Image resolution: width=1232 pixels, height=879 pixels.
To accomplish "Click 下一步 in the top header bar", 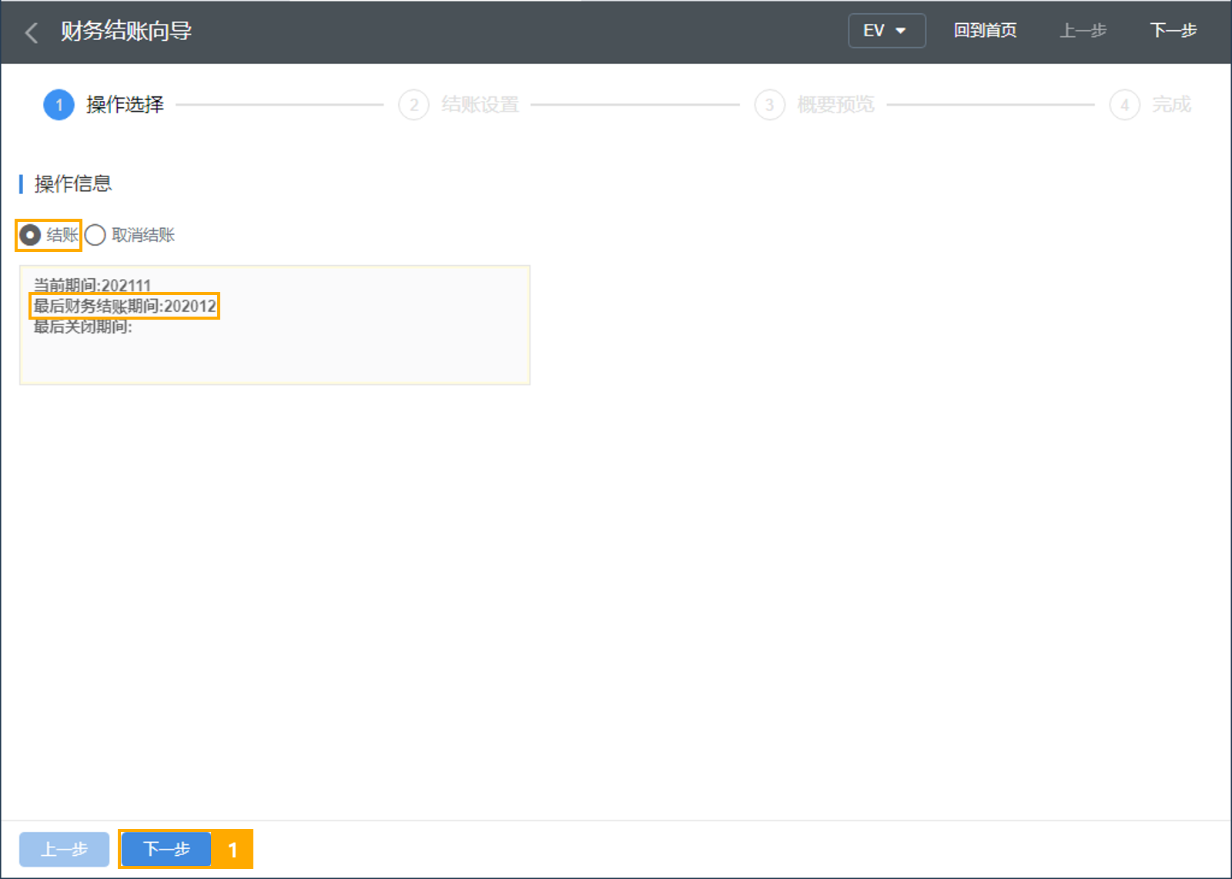I will pos(1173,31).
